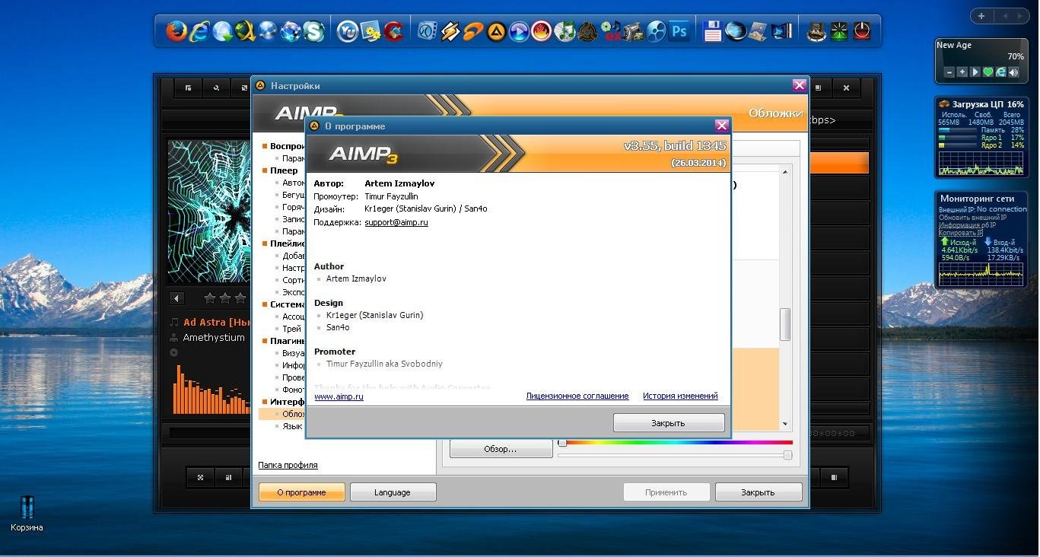
Task: Select Плагины category in settings tree
Action: click(287, 341)
